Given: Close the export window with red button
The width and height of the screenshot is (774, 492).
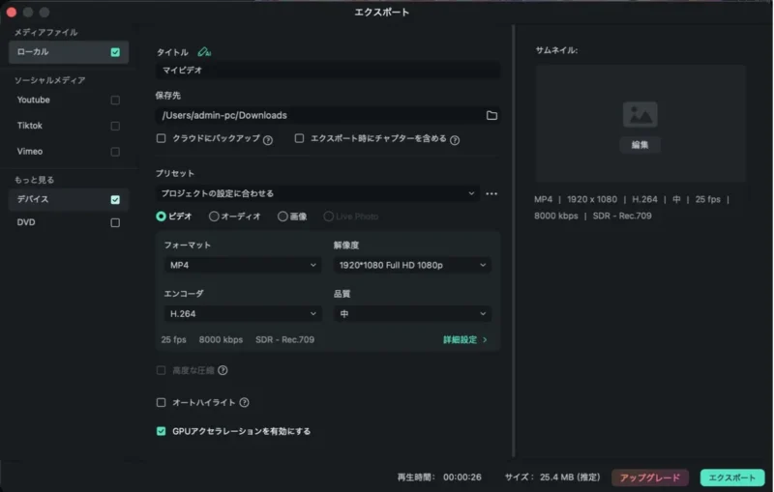Looking at the screenshot, I should pos(12,12).
